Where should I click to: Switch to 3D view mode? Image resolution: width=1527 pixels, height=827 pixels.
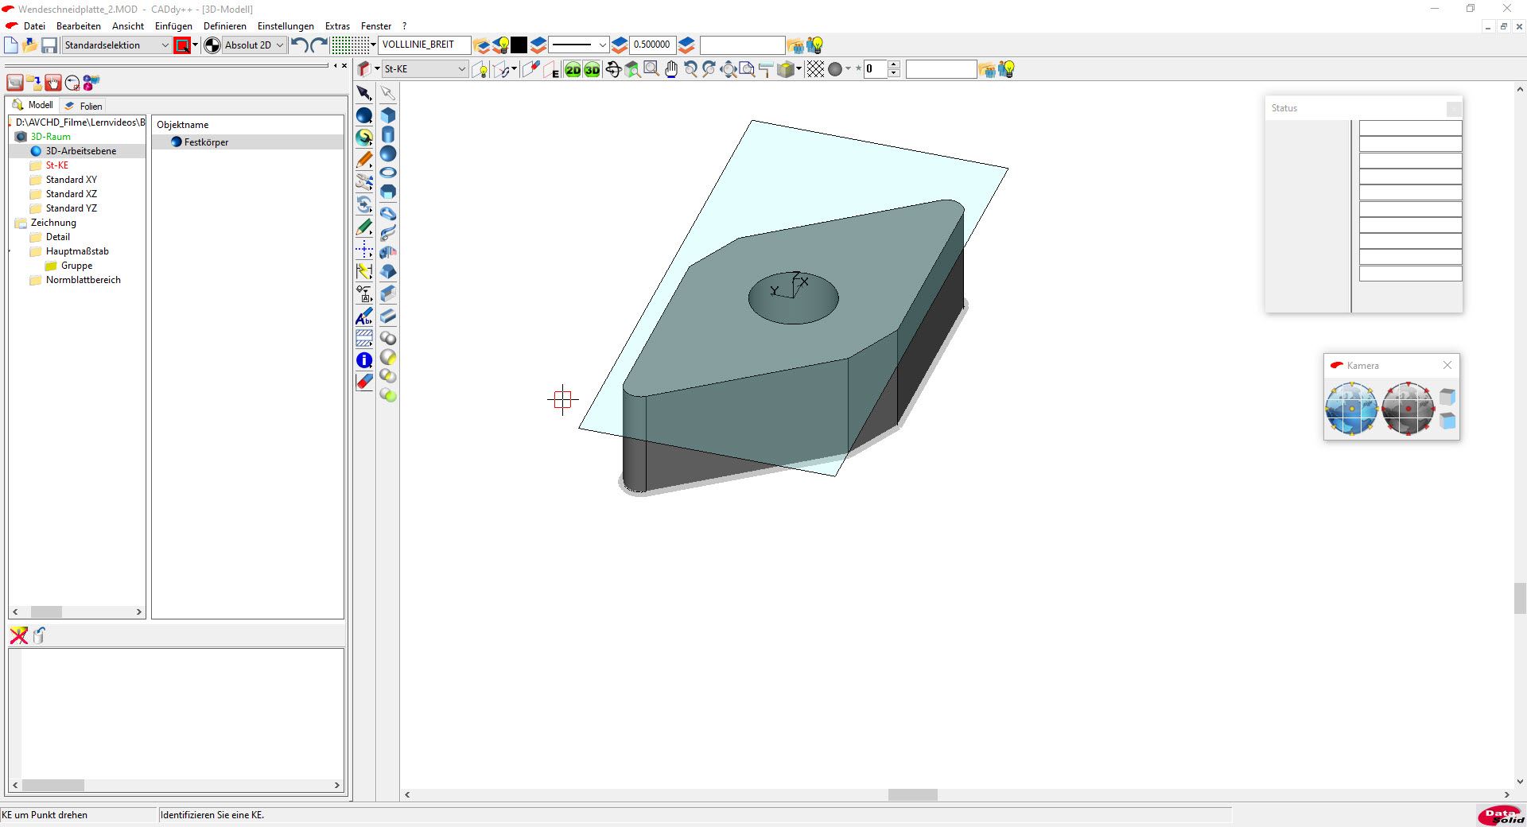593,70
